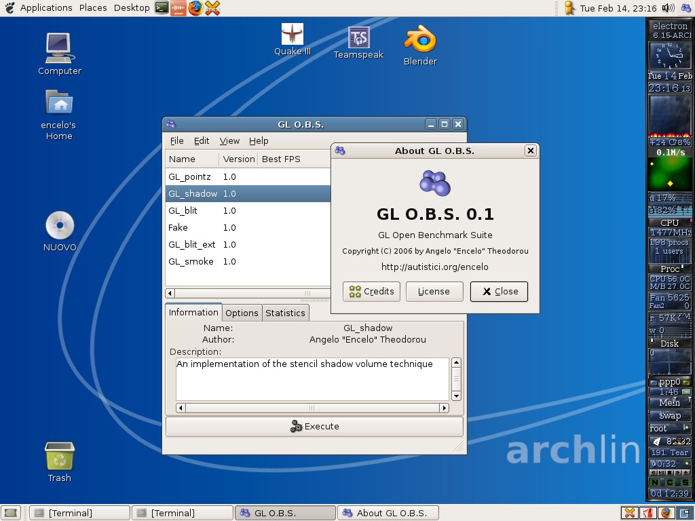Click the License button
The width and height of the screenshot is (695, 521).
coord(434,292)
